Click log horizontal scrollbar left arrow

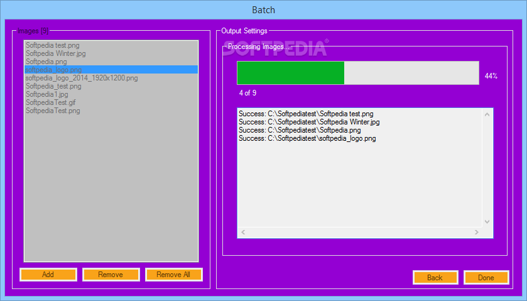pos(243,232)
